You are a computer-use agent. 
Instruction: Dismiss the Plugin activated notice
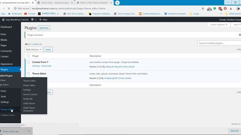pos(240,35)
